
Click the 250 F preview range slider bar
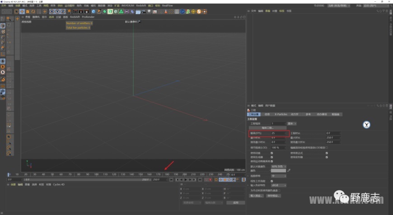pos(87,180)
